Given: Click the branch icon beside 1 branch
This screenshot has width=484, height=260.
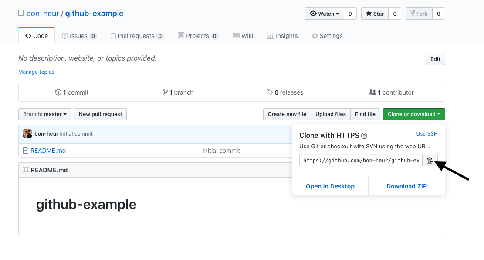Looking at the screenshot, I should click(x=166, y=92).
